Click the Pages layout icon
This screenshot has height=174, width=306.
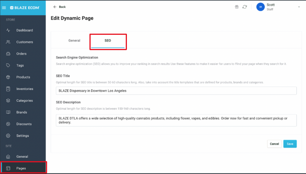[8, 168]
